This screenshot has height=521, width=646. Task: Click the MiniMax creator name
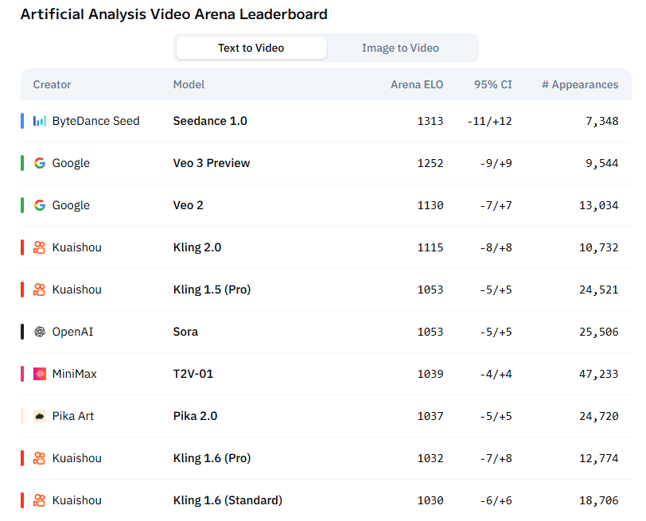(x=74, y=374)
